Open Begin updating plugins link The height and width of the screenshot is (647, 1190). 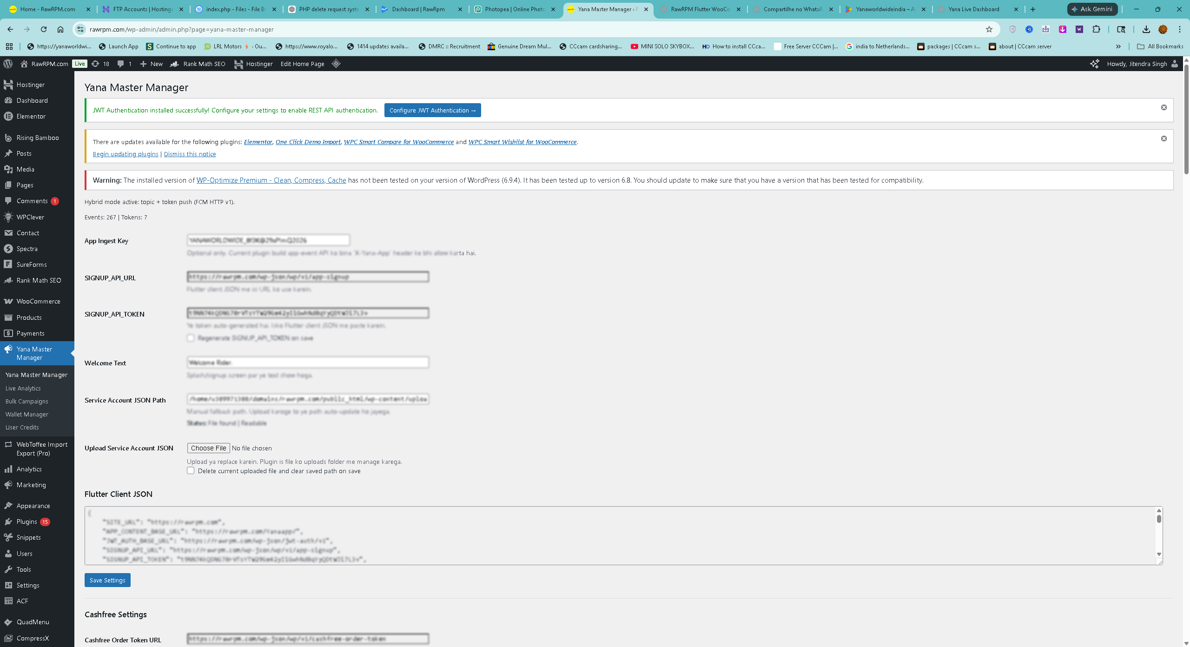click(x=125, y=153)
